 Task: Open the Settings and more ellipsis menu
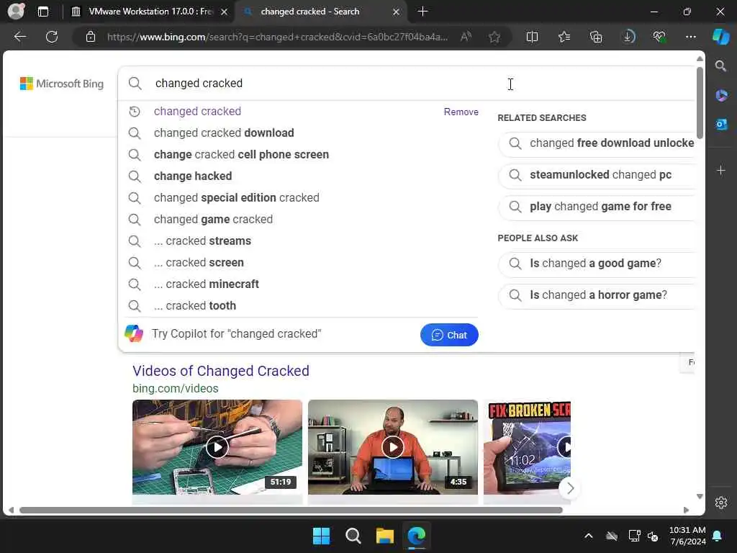click(690, 37)
